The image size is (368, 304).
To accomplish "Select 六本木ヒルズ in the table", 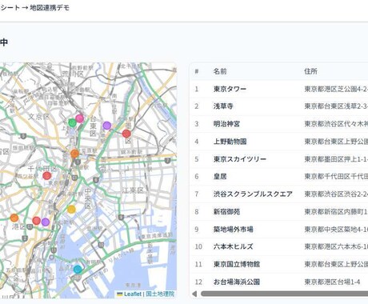I will (233, 246).
